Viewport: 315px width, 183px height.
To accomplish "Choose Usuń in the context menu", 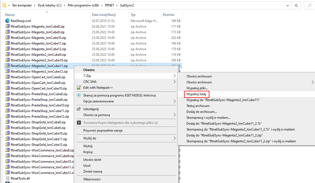I will coord(87,166).
